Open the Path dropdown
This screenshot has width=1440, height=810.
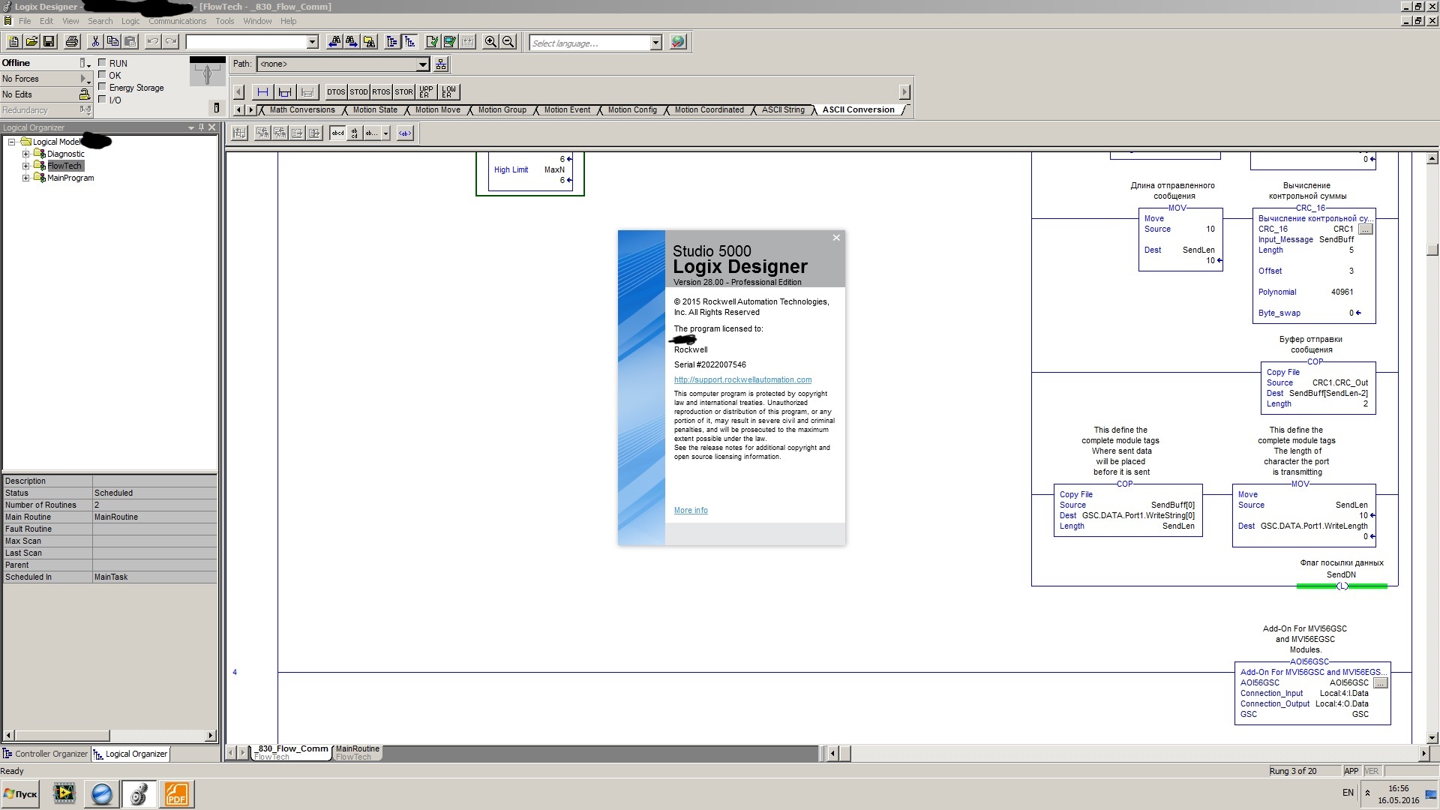(x=422, y=64)
